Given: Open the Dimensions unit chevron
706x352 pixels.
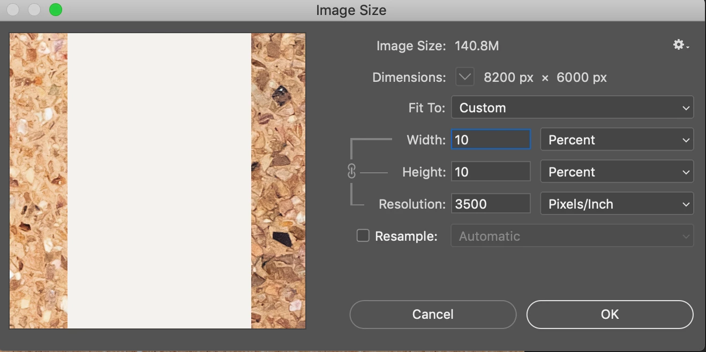Looking at the screenshot, I should click(465, 77).
